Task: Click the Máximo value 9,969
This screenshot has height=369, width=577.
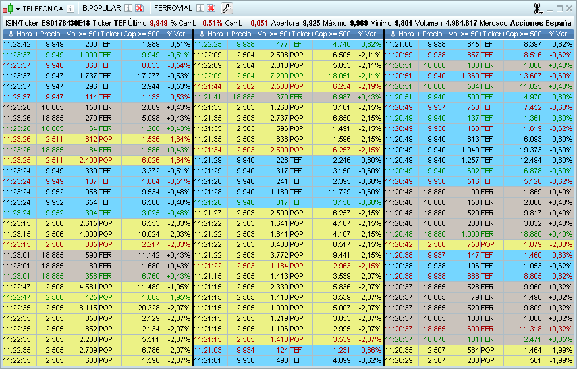Action: 359,23
